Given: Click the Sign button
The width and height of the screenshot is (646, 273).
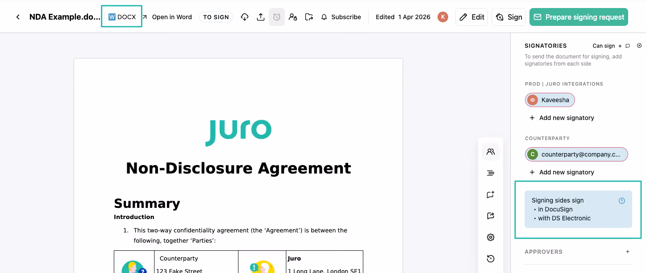Looking at the screenshot, I should pos(508,17).
